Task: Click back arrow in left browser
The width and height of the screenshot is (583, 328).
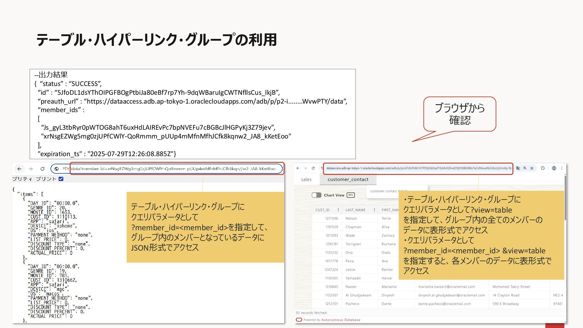Action: coord(19,169)
